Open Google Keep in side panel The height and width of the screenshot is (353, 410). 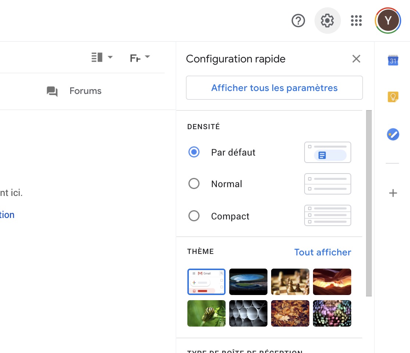pos(393,97)
